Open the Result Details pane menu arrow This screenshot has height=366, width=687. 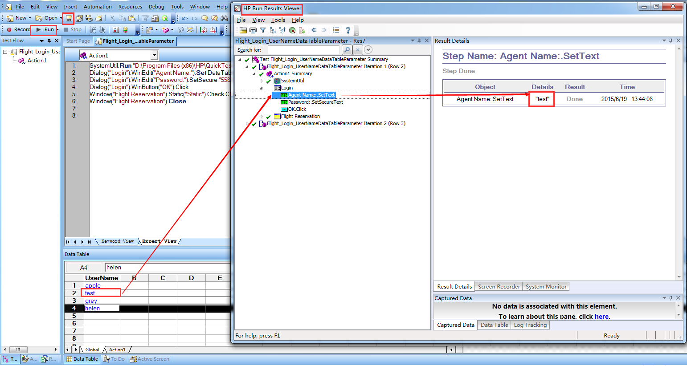(x=664, y=41)
